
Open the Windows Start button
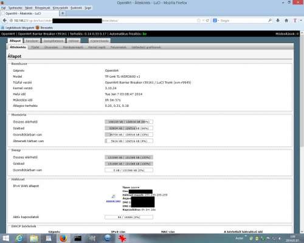(5, 238)
